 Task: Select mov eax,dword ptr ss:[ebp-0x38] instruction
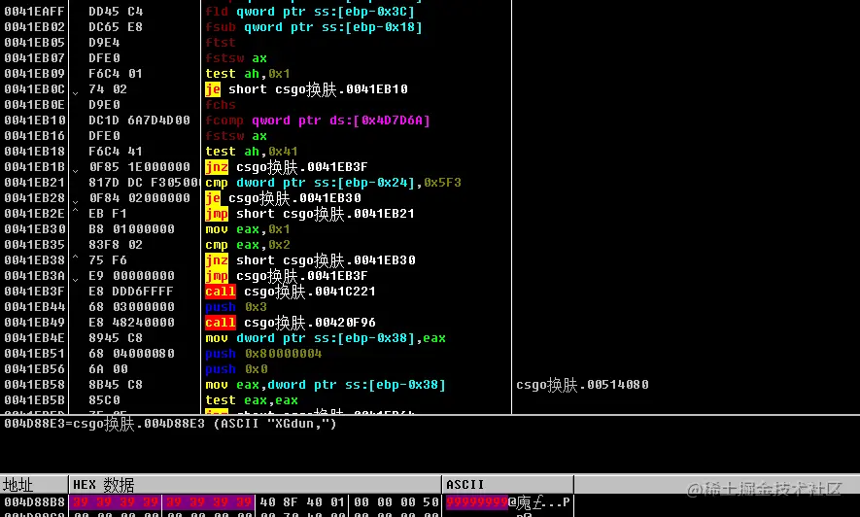[326, 384]
